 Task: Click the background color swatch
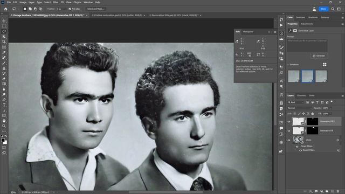pos(5,143)
